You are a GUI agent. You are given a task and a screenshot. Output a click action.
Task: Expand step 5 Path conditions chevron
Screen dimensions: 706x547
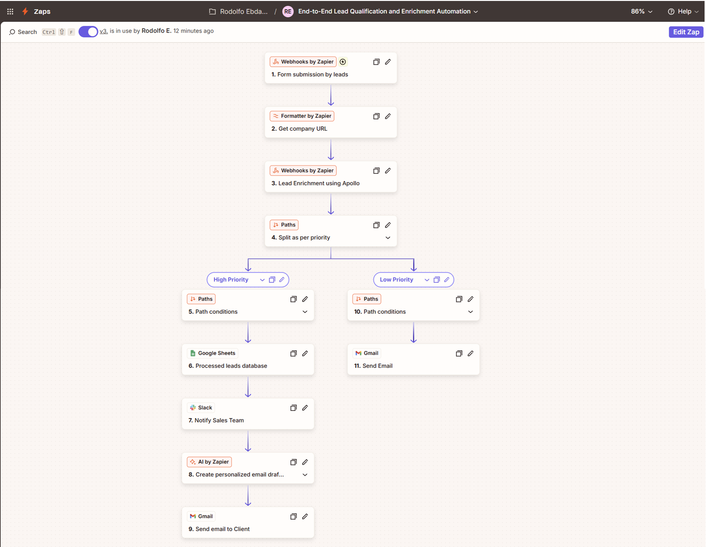[x=305, y=312]
